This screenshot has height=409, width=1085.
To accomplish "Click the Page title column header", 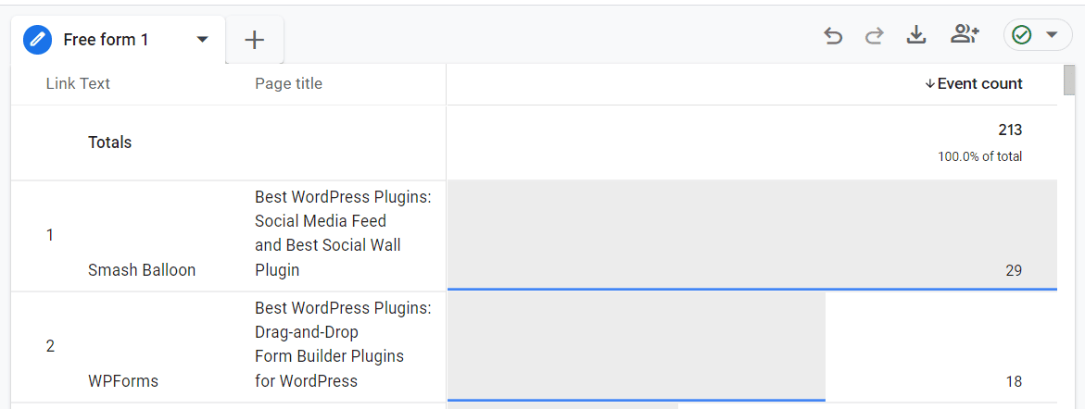I will coord(288,84).
